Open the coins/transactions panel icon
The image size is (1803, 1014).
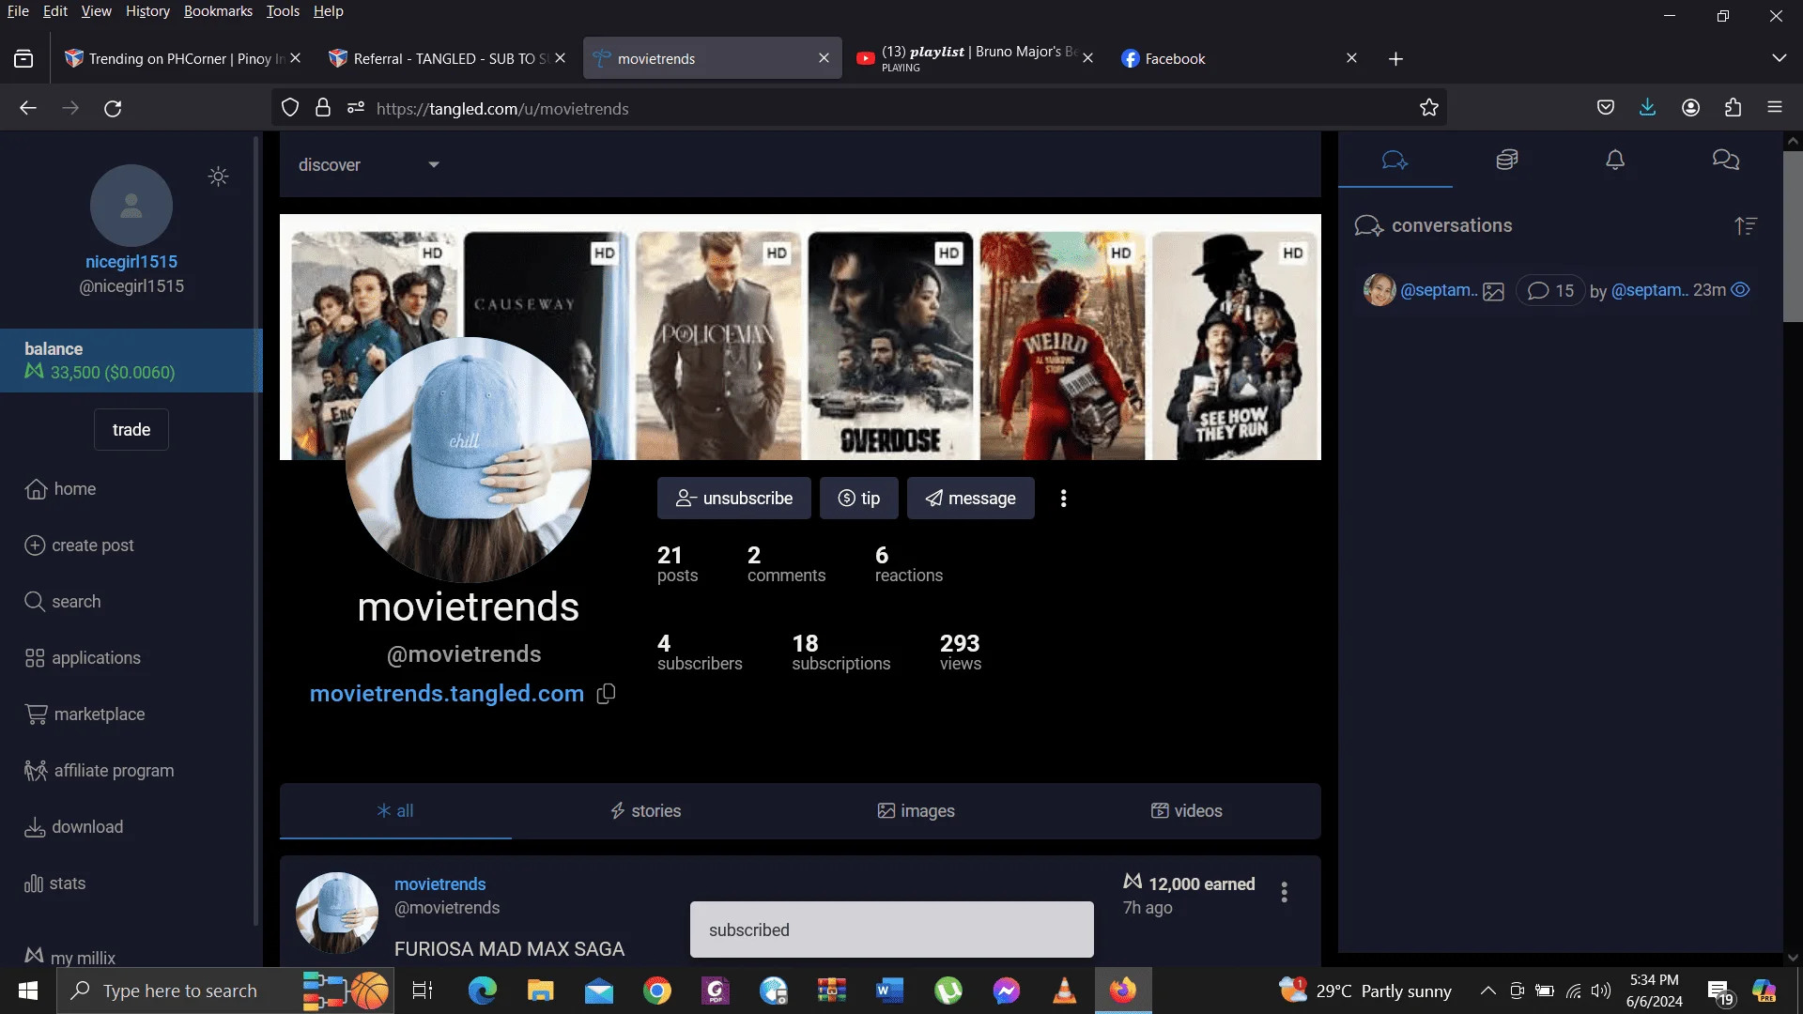pyautogui.click(x=1506, y=160)
